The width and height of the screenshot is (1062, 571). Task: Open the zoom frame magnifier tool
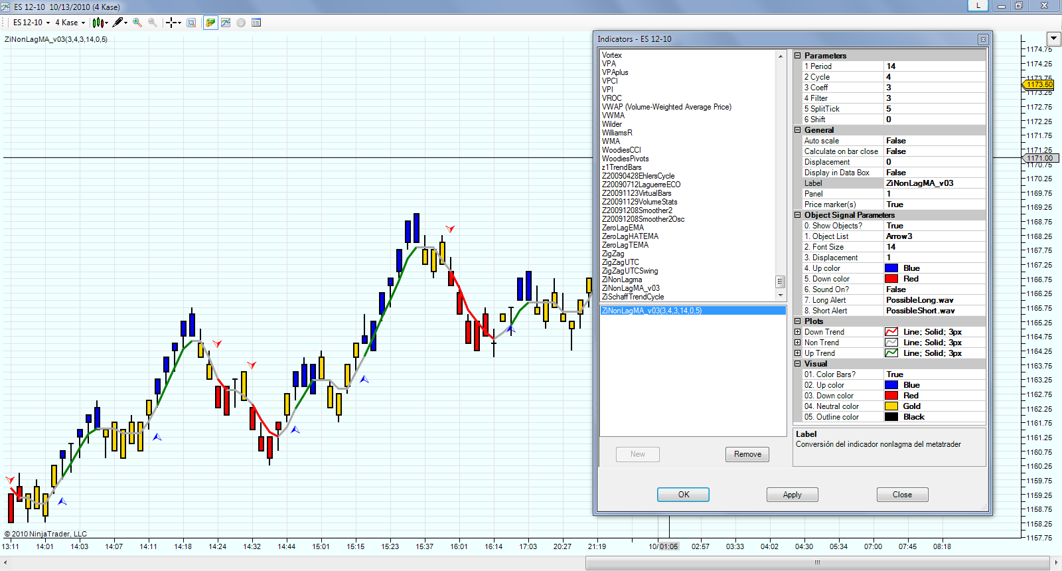click(191, 23)
